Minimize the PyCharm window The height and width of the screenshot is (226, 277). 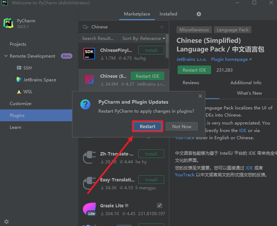(237, 3)
